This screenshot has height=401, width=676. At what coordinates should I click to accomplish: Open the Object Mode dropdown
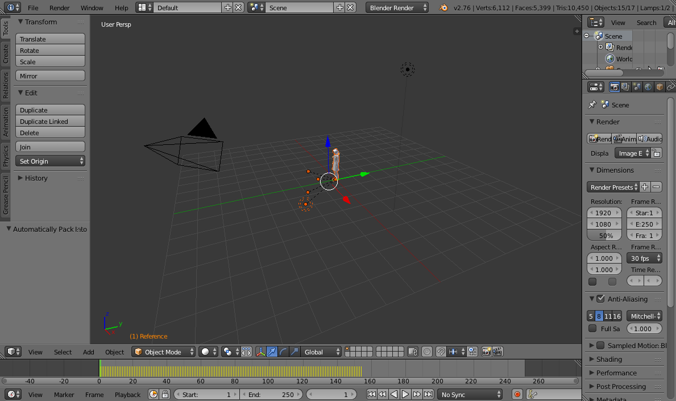tap(163, 352)
